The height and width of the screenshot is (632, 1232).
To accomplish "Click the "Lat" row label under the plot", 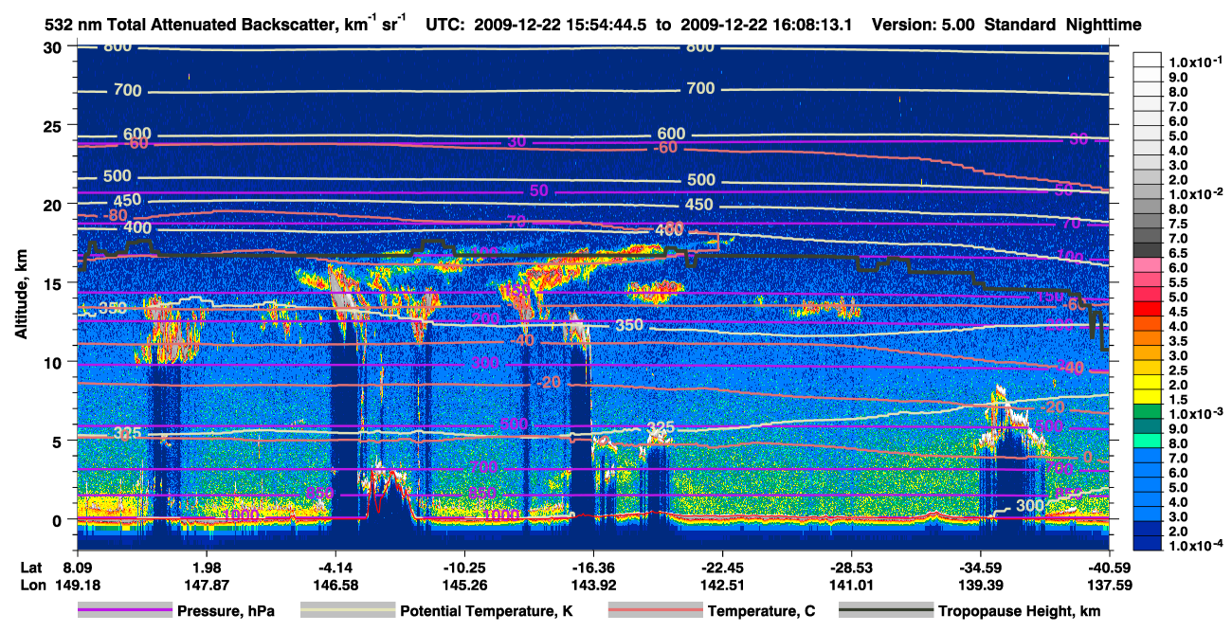I will tap(31, 567).
